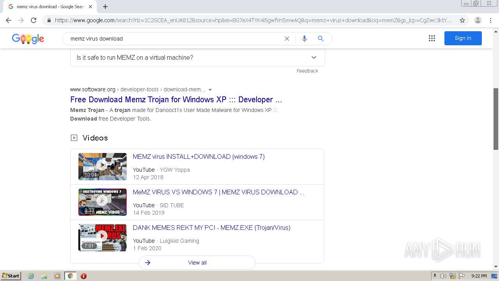Play MEMZ virus INSTALL+DOWNLOAD video thumbnail
Viewport: 499px width, 281px height.
(x=103, y=167)
